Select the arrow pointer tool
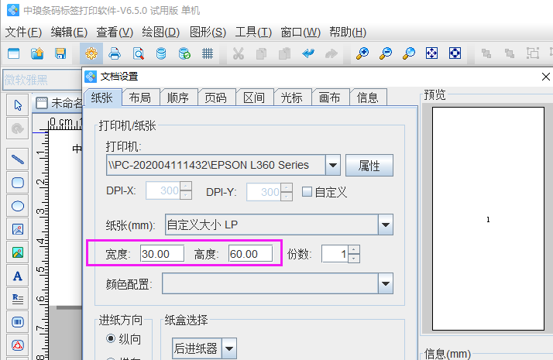The height and width of the screenshot is (360, 553). click(x=18, y=105)
